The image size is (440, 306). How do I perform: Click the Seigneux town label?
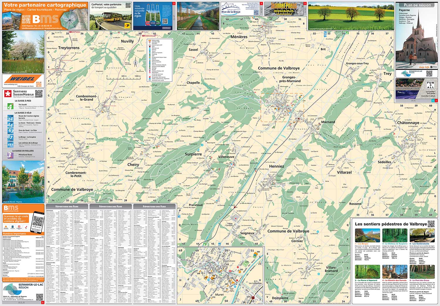(247, 233)
